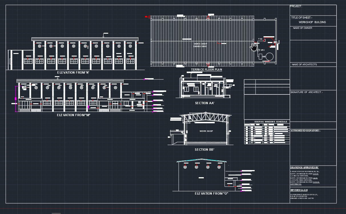Click the upper red section arrow marker on terrace plan
346x214 pixels.
(x=208, y=18)
